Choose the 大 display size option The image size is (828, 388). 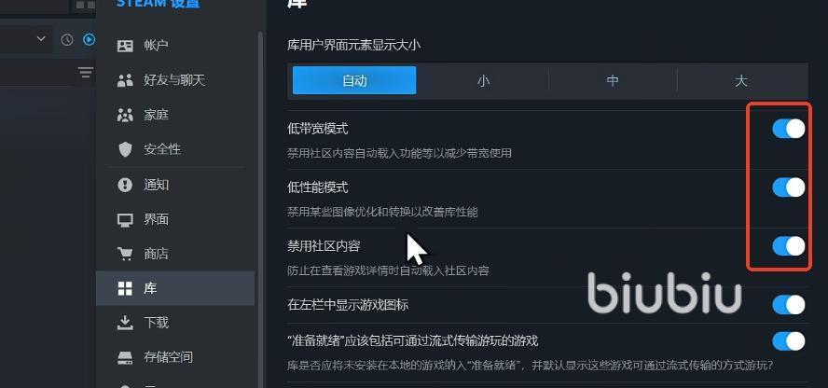741,81
